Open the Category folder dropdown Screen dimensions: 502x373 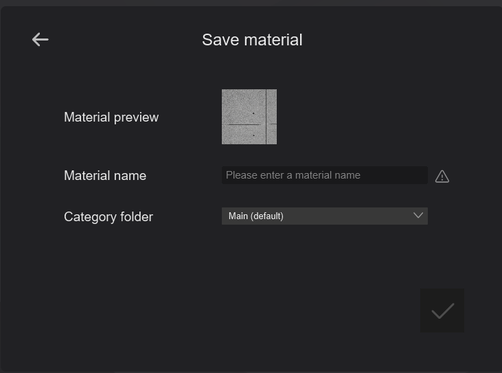point(324,216)
